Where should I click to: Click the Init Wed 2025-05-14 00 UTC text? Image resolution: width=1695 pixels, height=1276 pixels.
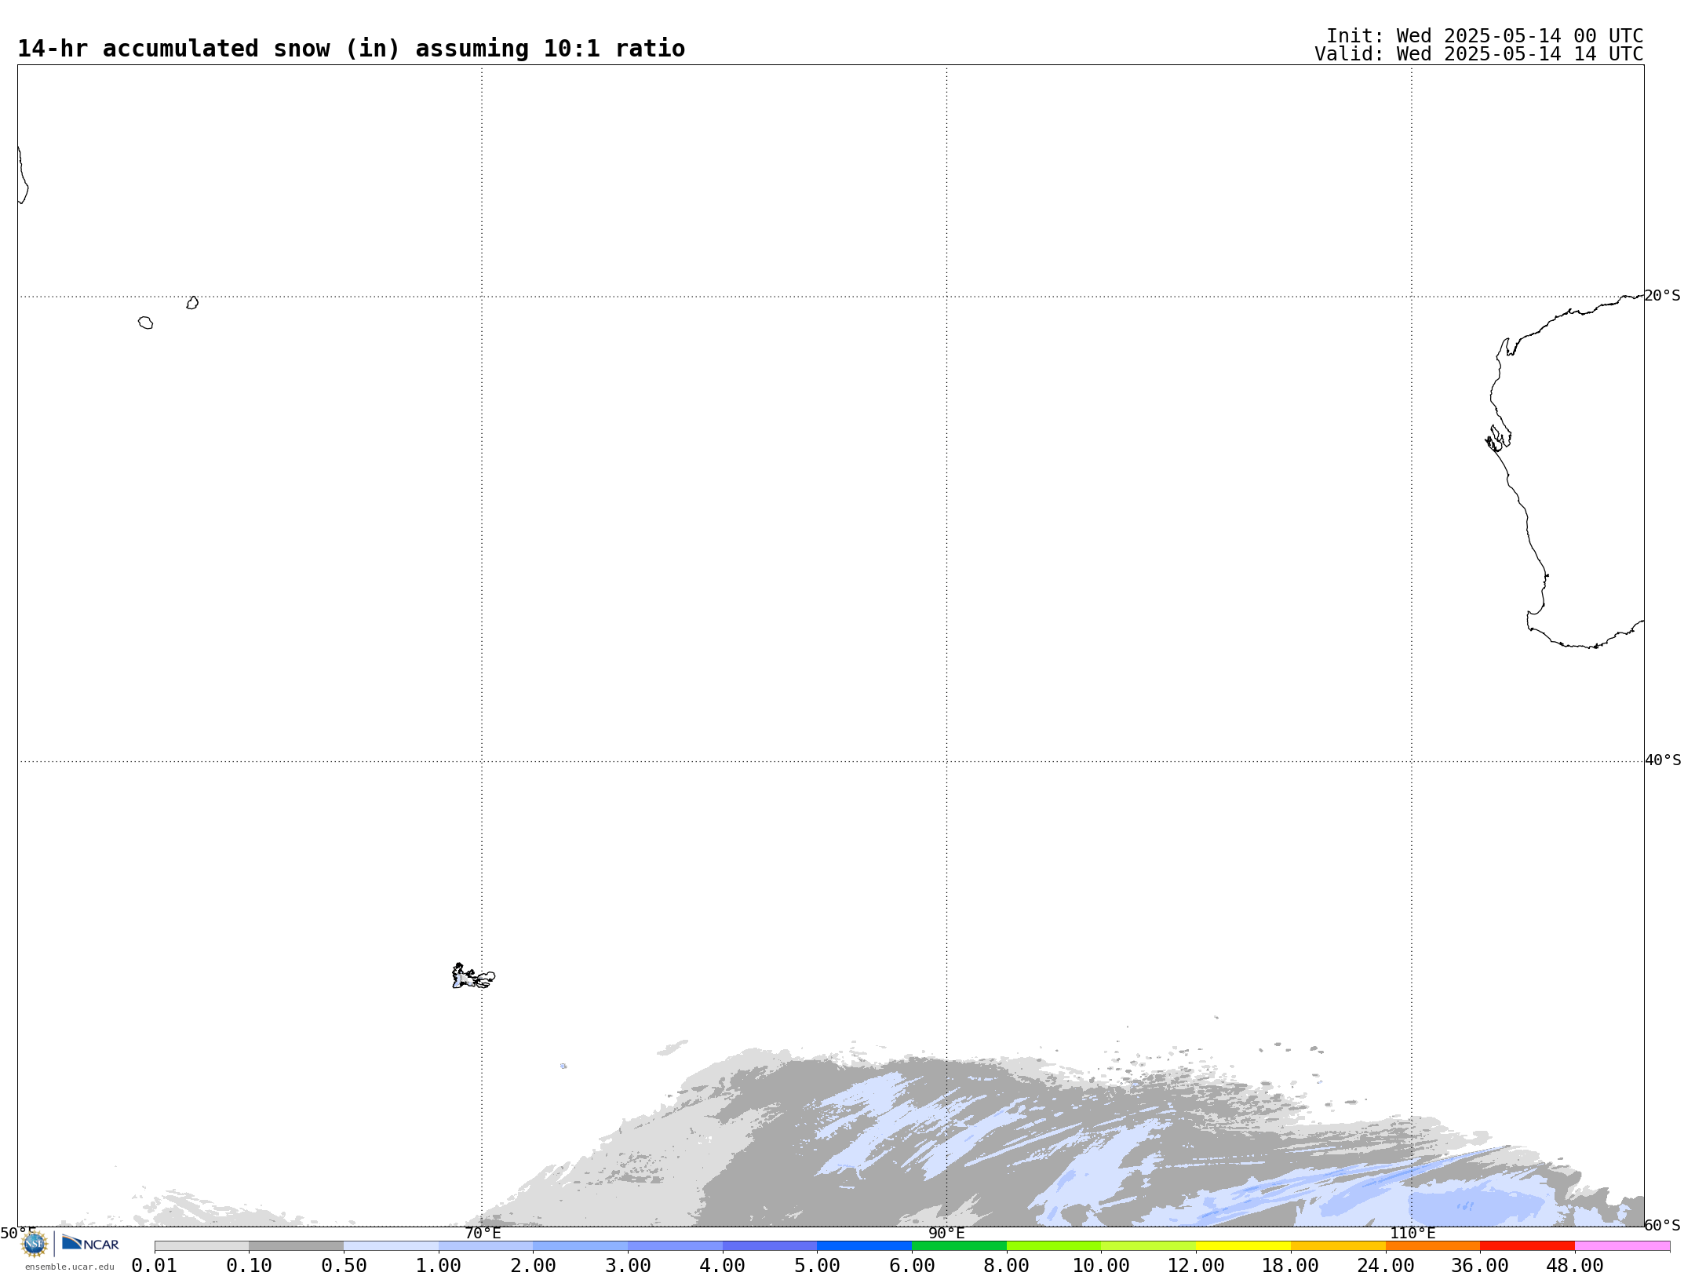[x=1485, y=36]
